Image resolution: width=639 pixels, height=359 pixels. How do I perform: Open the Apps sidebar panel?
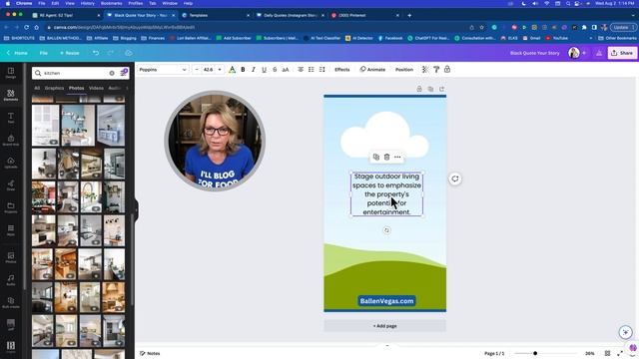click(x=11, y=230)
